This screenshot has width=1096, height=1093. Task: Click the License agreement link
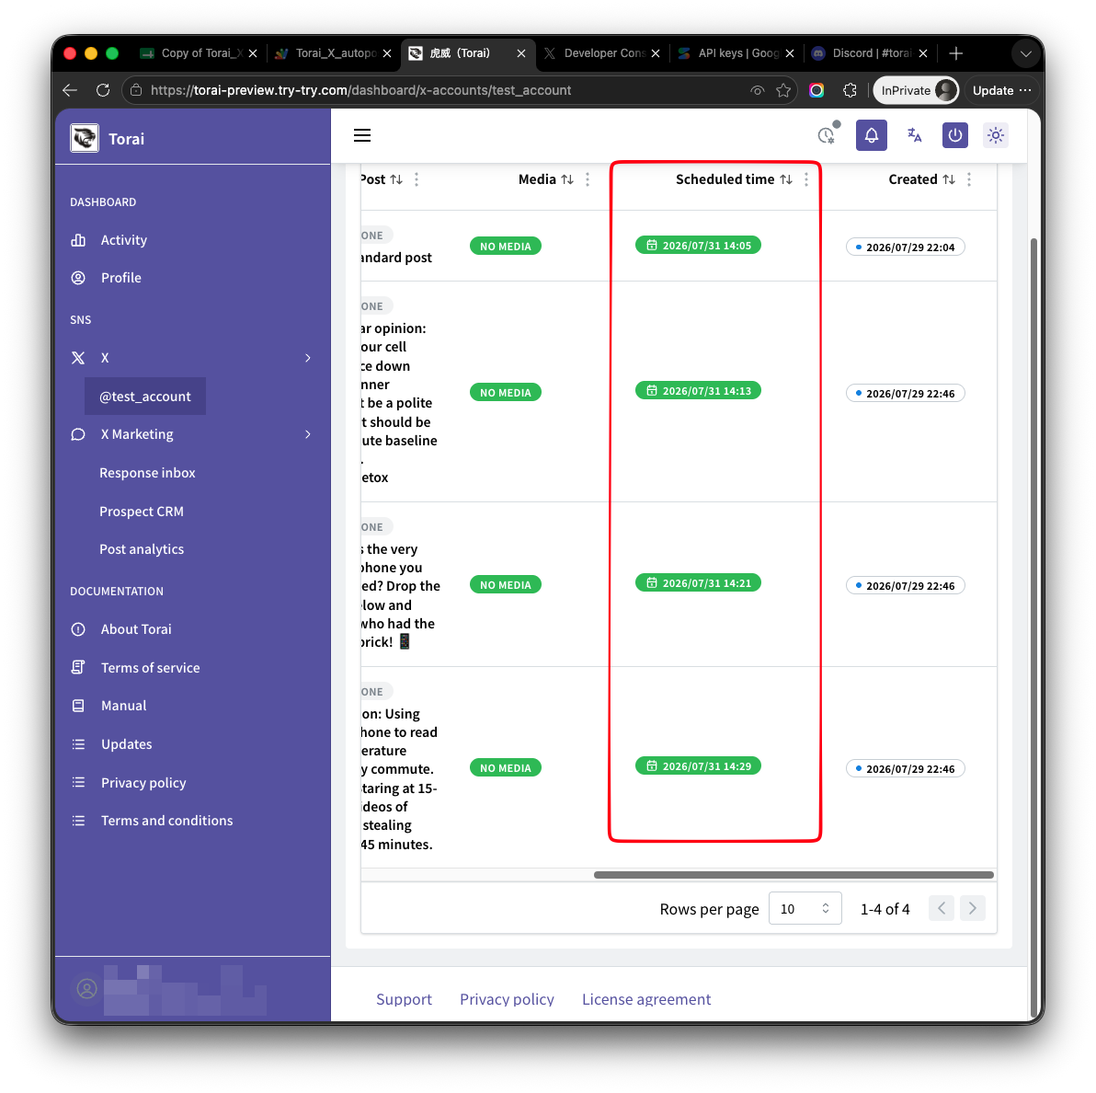click(x=646, y=999)
